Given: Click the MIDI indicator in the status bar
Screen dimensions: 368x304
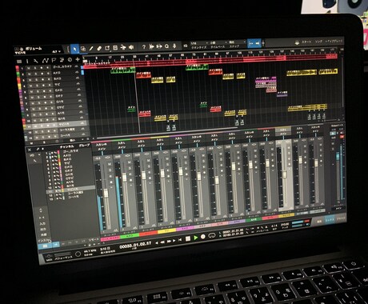Looking at the screenshot, I should click(49, 258).
